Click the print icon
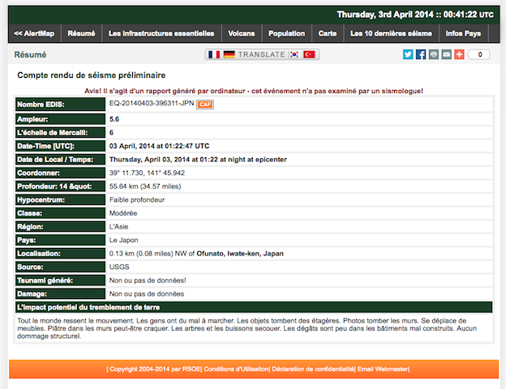Screen dimensions: 506x389 434,54
